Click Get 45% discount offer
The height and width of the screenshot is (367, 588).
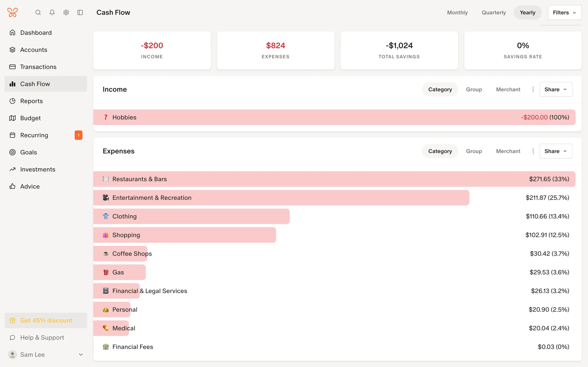46,321
